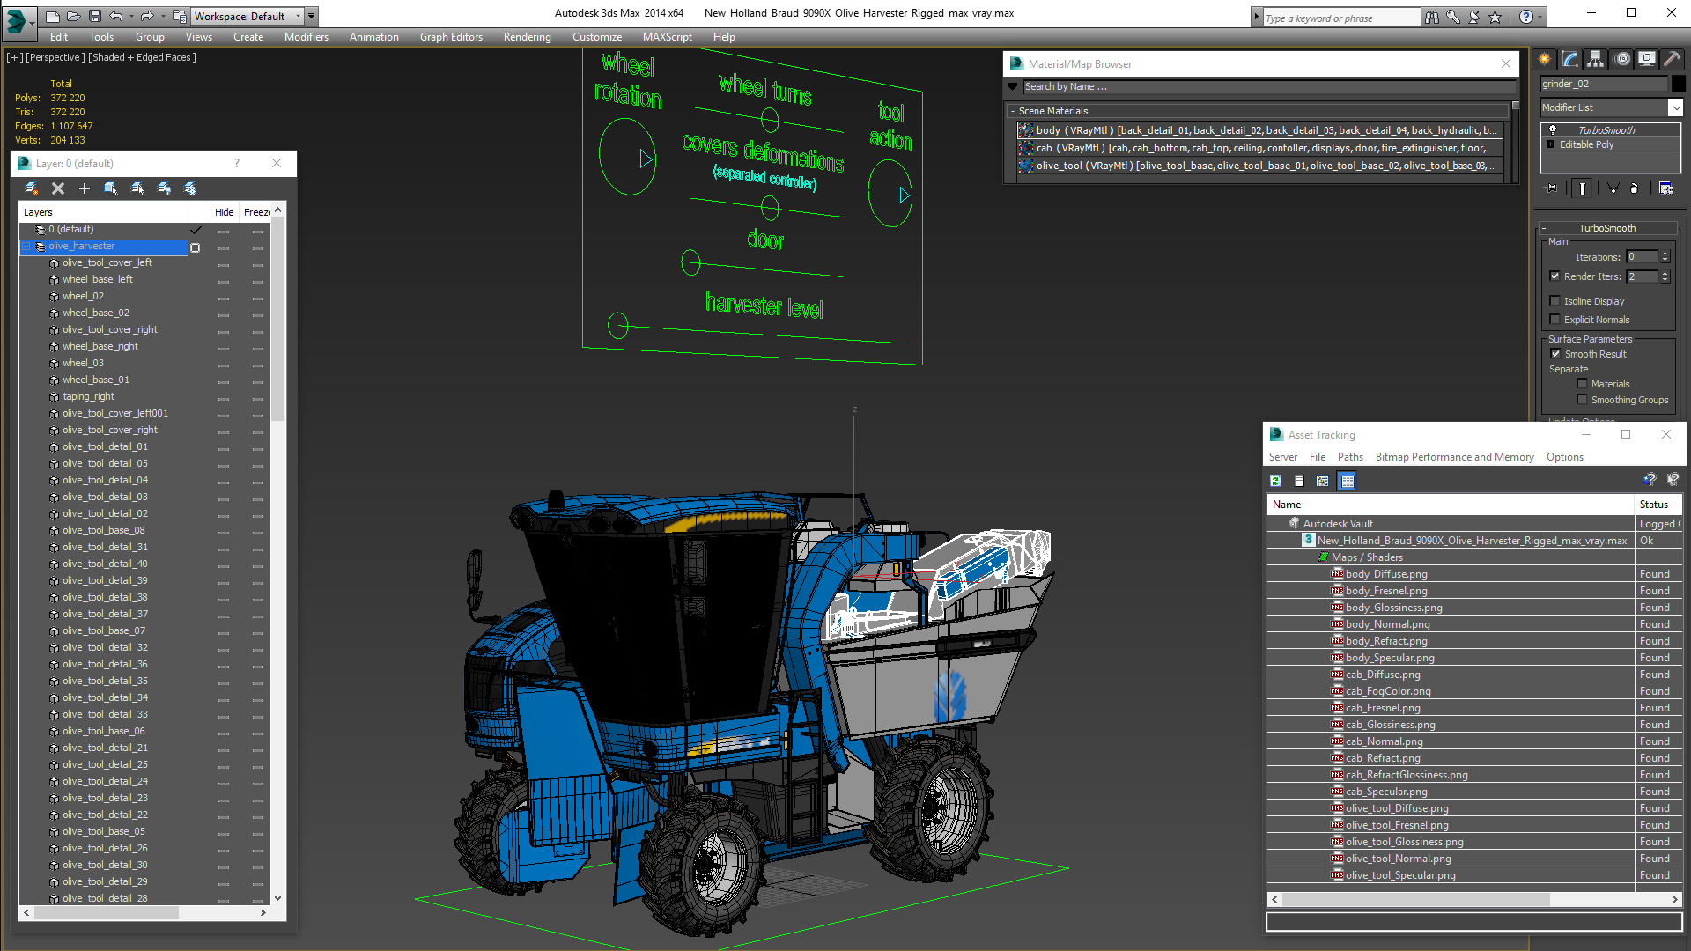The image size is (1691, 951).
Task: Enable Isoline Display checkbox
Action: click(1555, 301)
